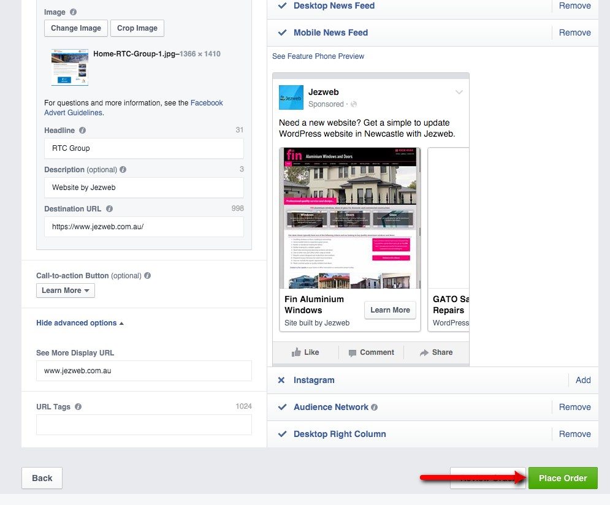Open the chevron menu on the ad preview
This screenshot has height=505, width=610.
coord(459,91)
